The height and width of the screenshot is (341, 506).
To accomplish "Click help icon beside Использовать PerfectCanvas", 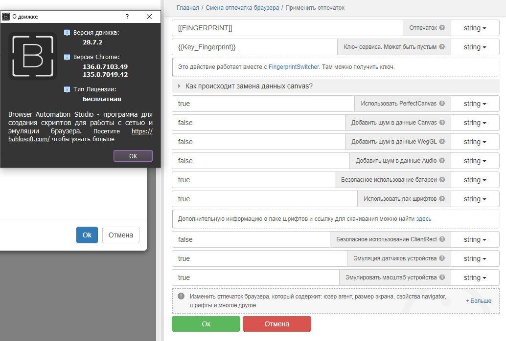I will click(x=442, y=104).
